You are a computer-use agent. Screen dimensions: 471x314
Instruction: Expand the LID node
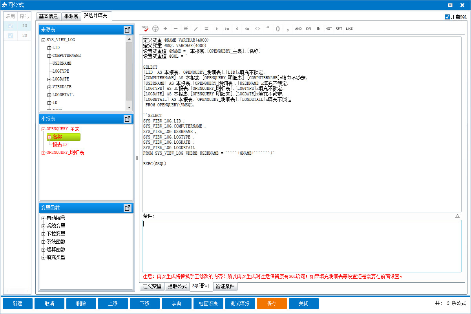point(49,48)
